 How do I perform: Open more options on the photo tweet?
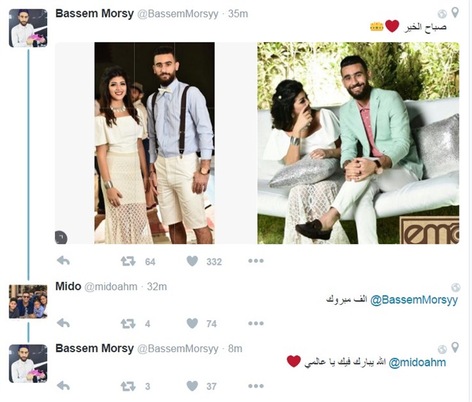pyautogui.click(x=256, y=261)
